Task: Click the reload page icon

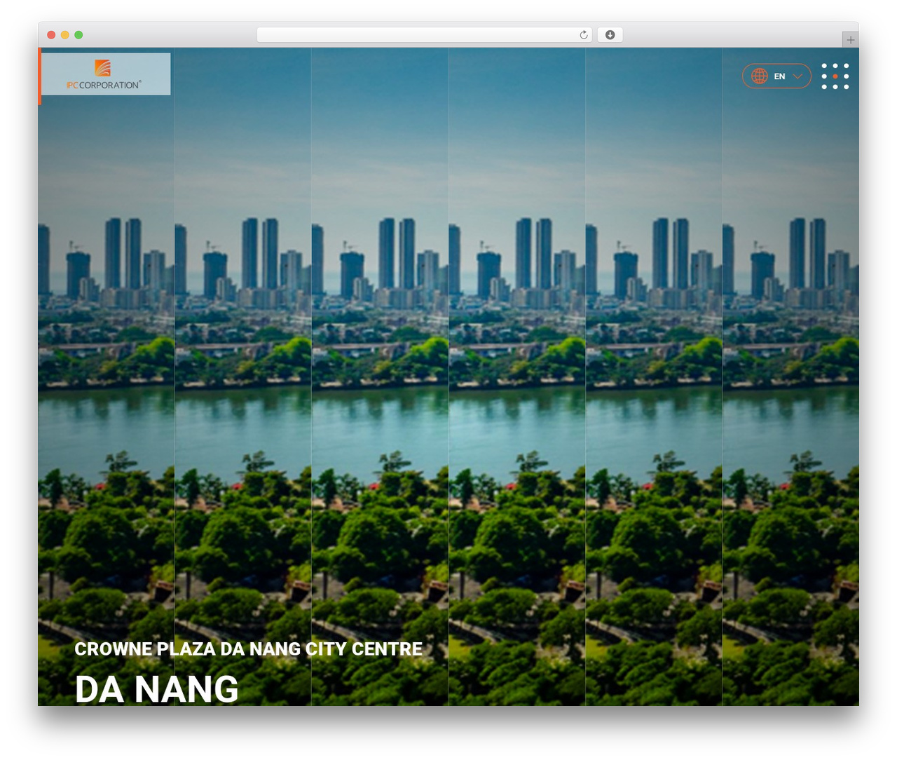Action: click(x=583, y=35)
